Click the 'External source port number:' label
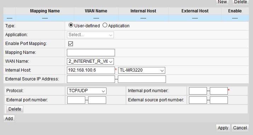The width and height of the screenshot is (253, 135). tap(156, 100)
